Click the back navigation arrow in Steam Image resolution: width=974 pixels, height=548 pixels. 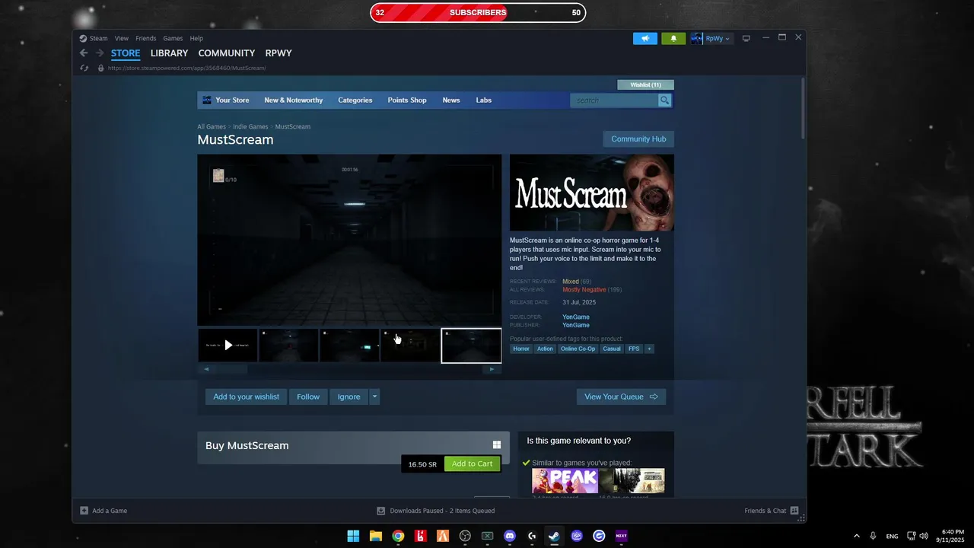(x=84, y=53)
